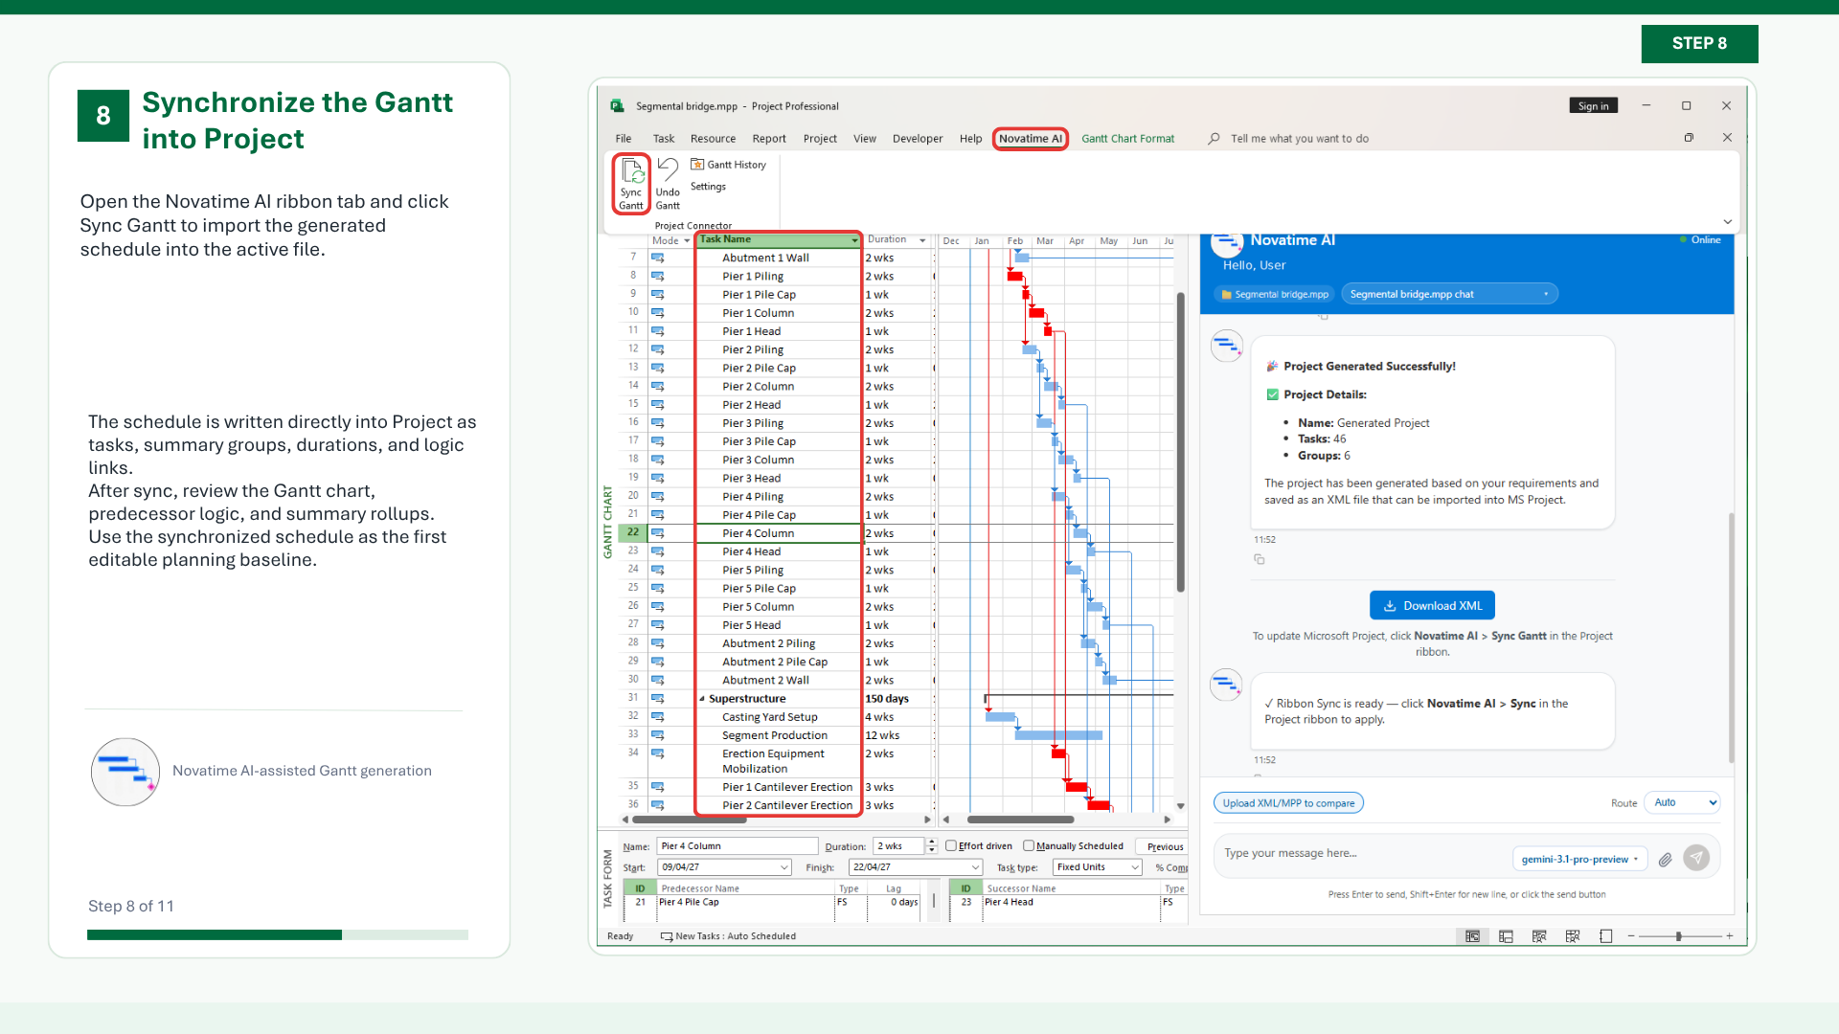Screen dimensions: 1839x1034
Task: Collapse the Superstructure summary task
Action: [x=701, y=700]
